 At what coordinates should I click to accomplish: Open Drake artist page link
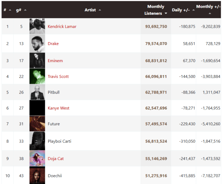pos(53,44)
